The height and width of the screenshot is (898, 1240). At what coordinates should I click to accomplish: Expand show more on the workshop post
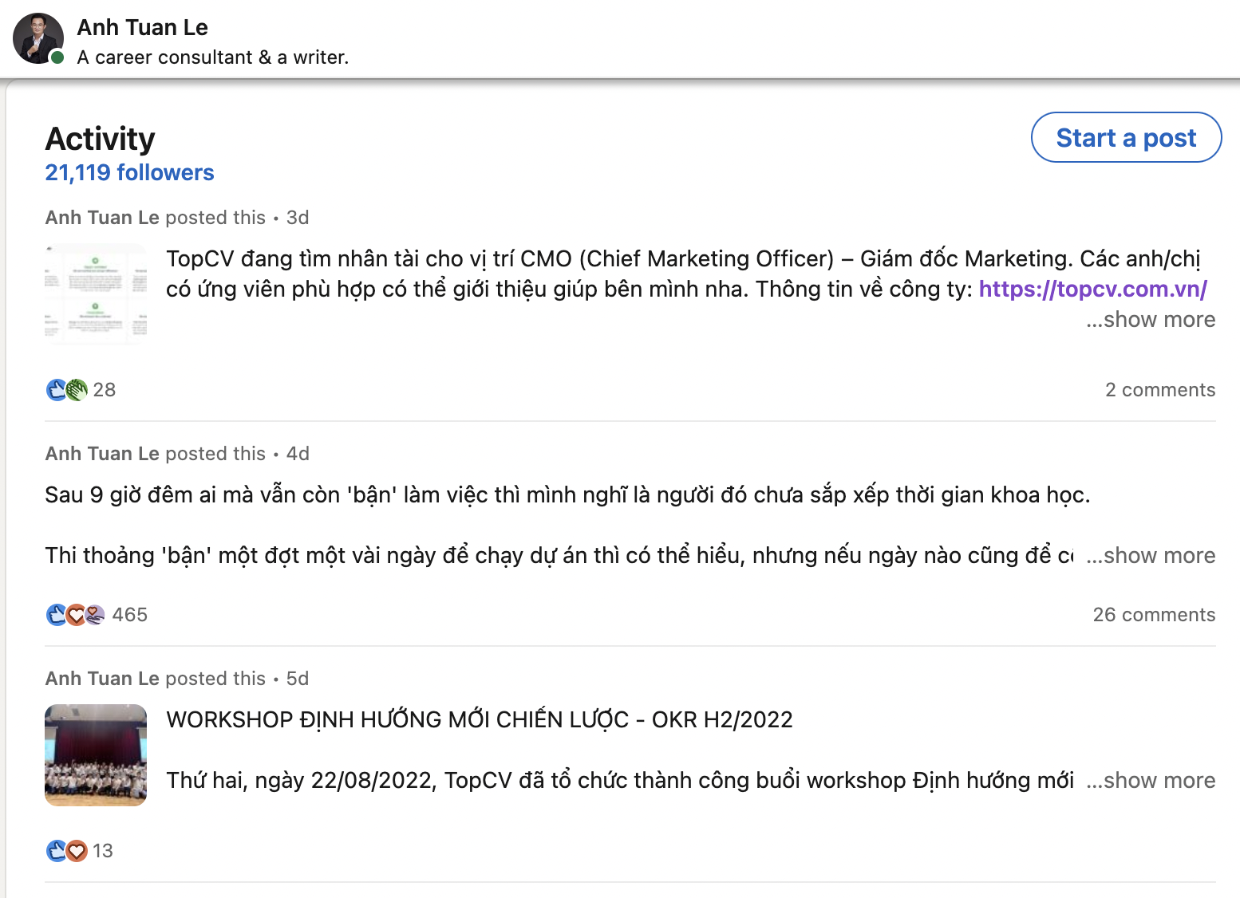pyautogui.click(x=1151, y=781)
